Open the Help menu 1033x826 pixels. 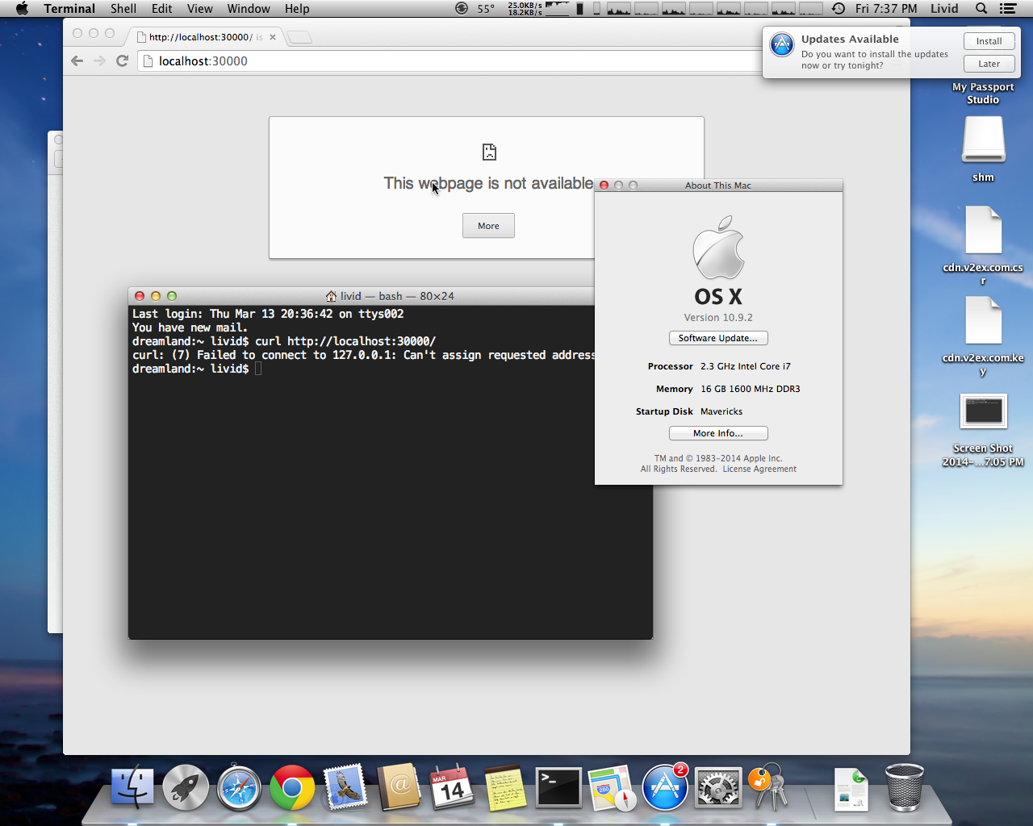tap(297, 8)
